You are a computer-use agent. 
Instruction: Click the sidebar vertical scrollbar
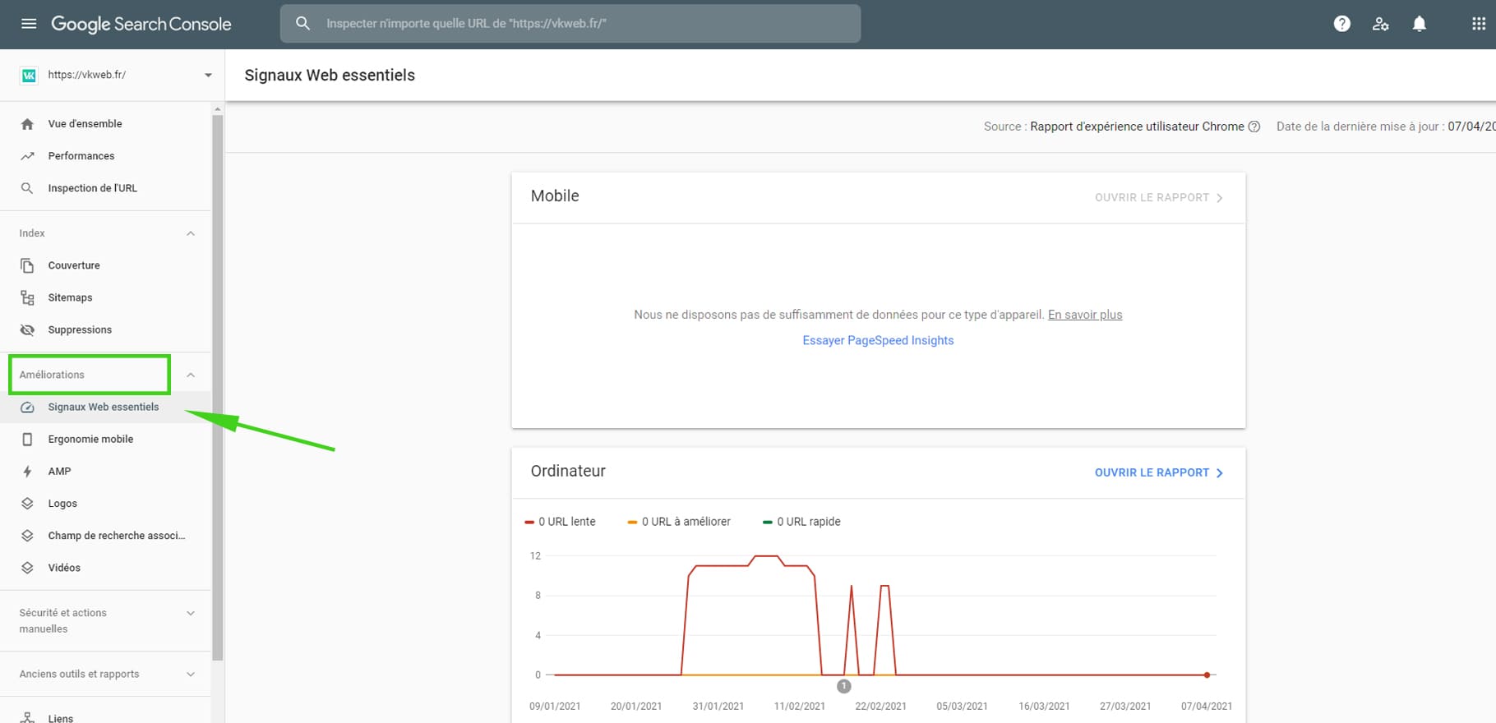pos(218,386)
